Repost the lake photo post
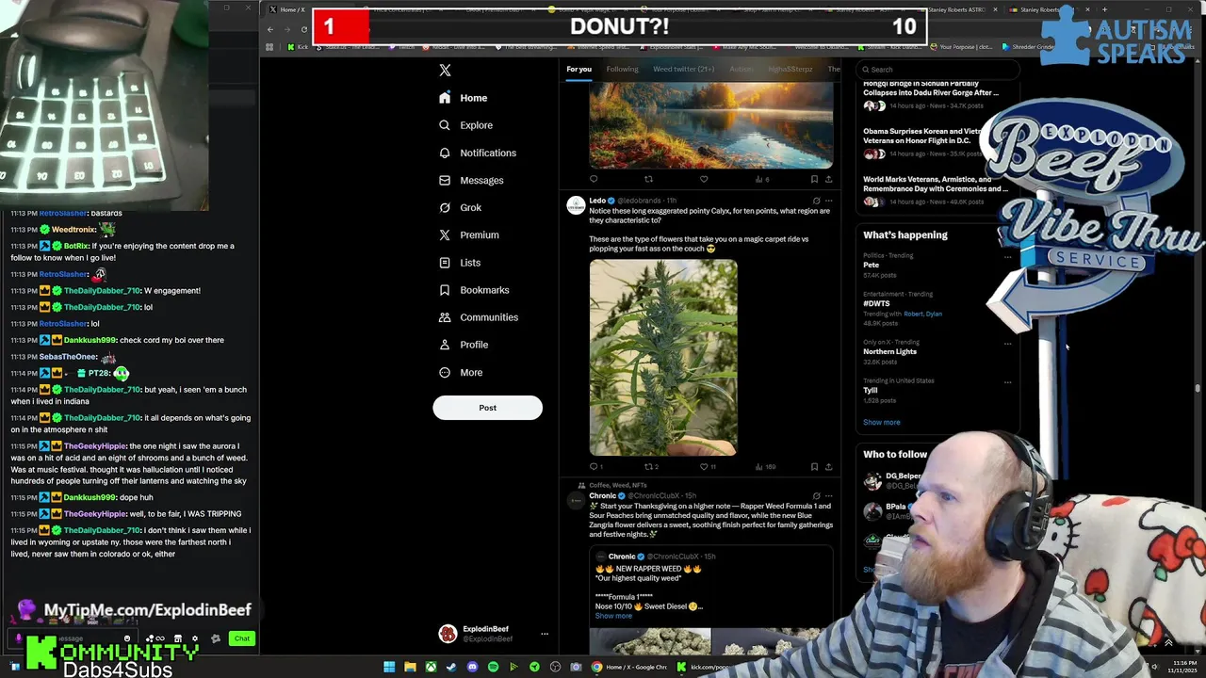This screenshot has width=1206, height=678. 648,179
